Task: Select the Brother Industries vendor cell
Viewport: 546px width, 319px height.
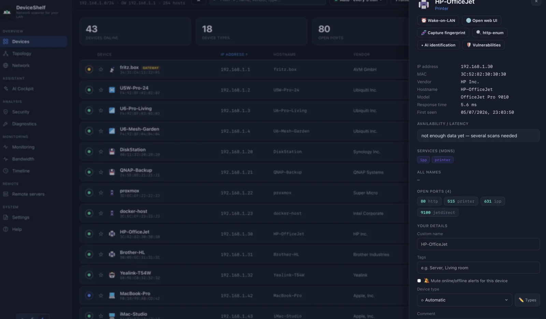Action: [371, 255]
